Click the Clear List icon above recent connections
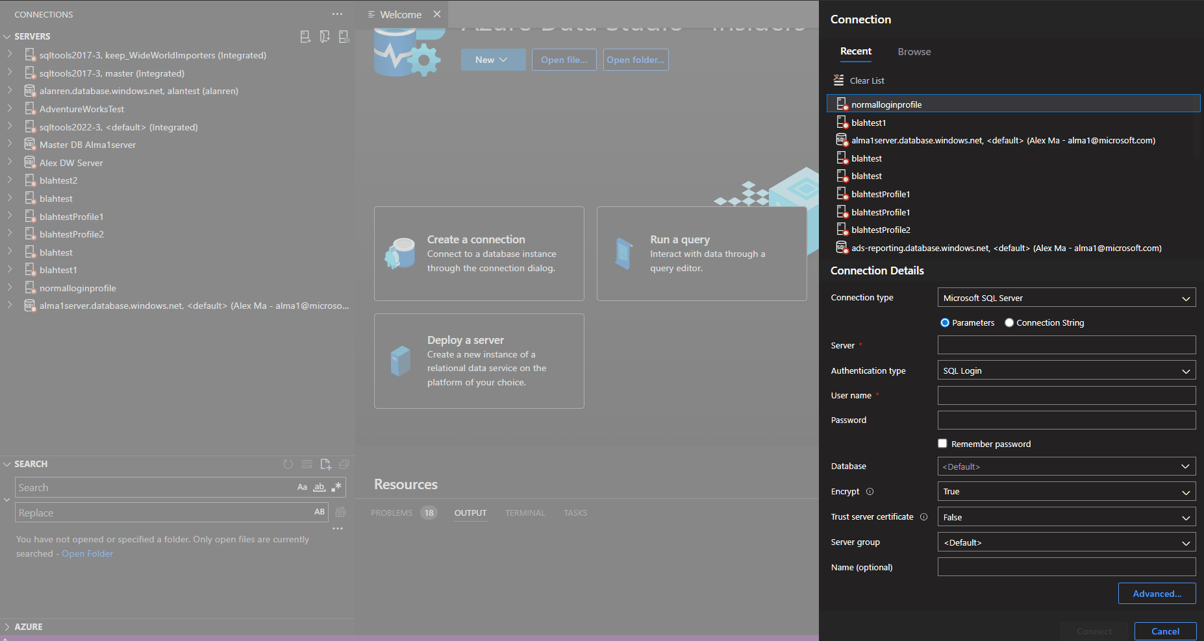 838,80
